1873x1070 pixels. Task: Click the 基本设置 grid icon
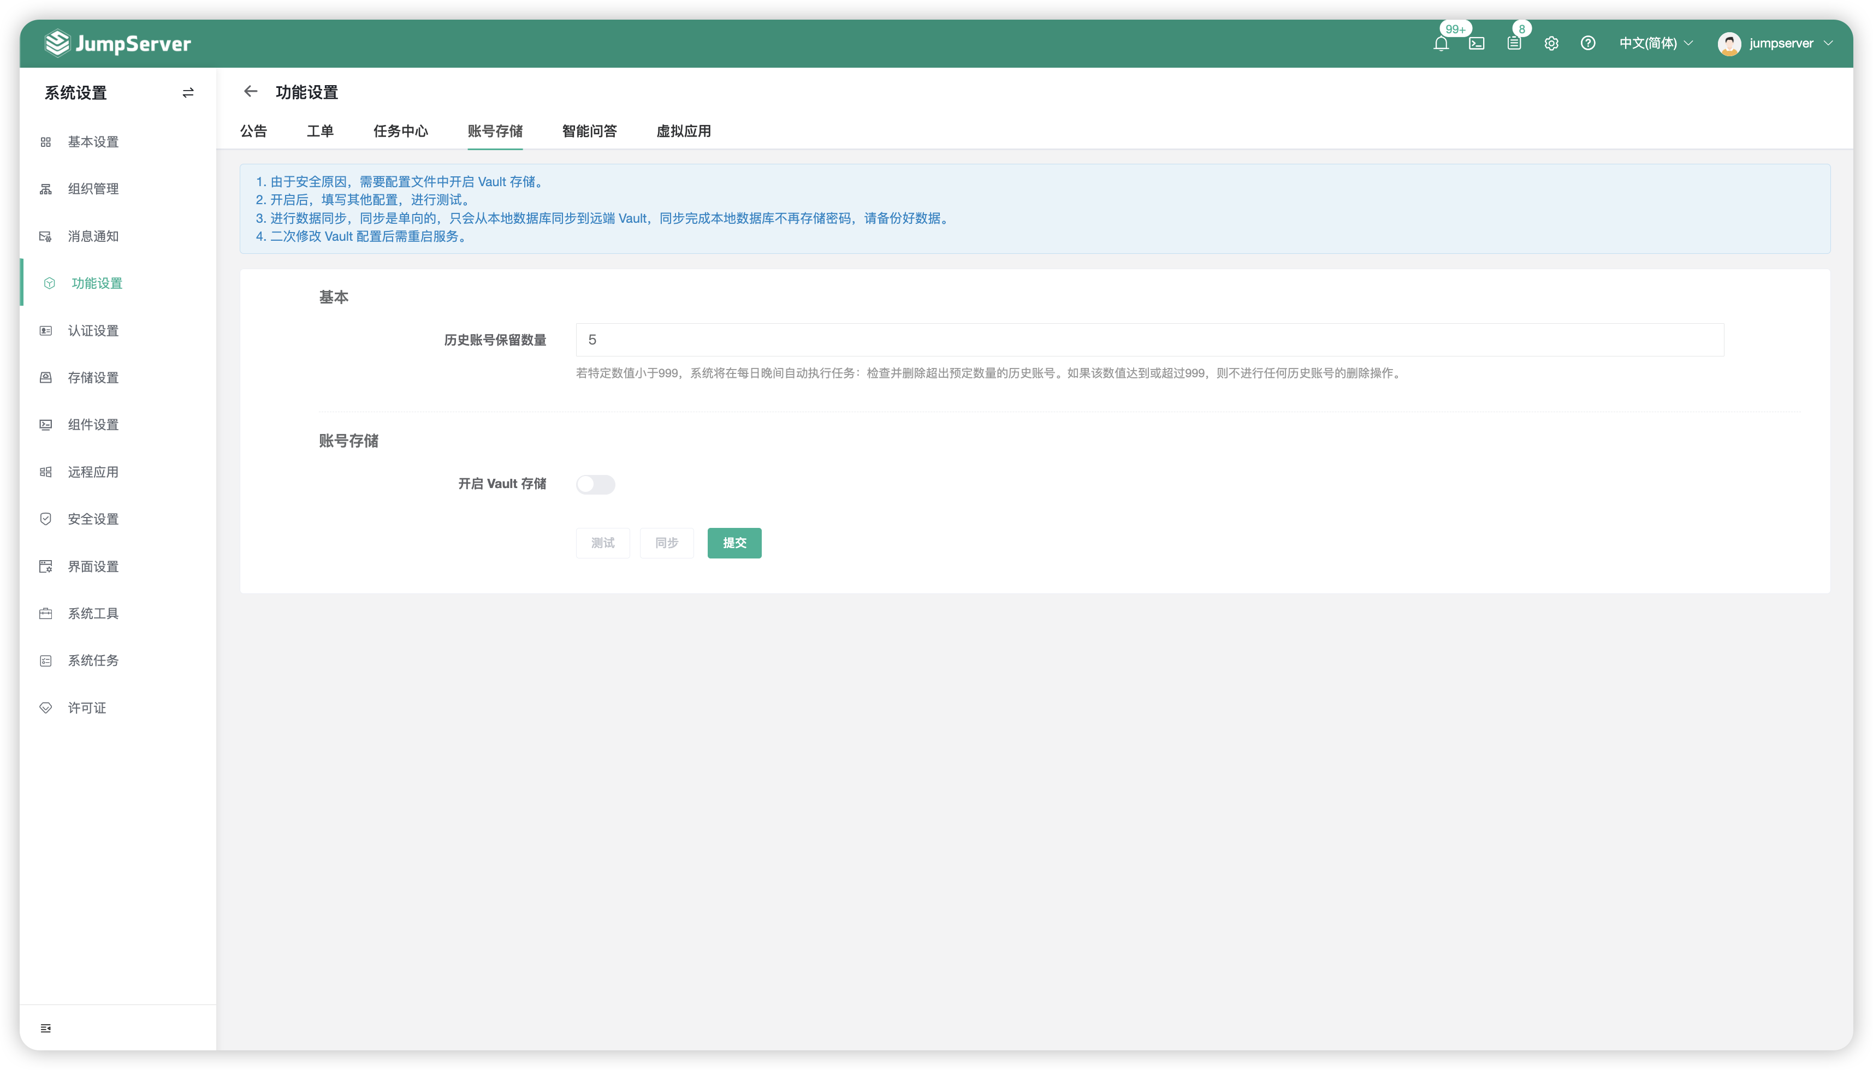pos(45,142)
